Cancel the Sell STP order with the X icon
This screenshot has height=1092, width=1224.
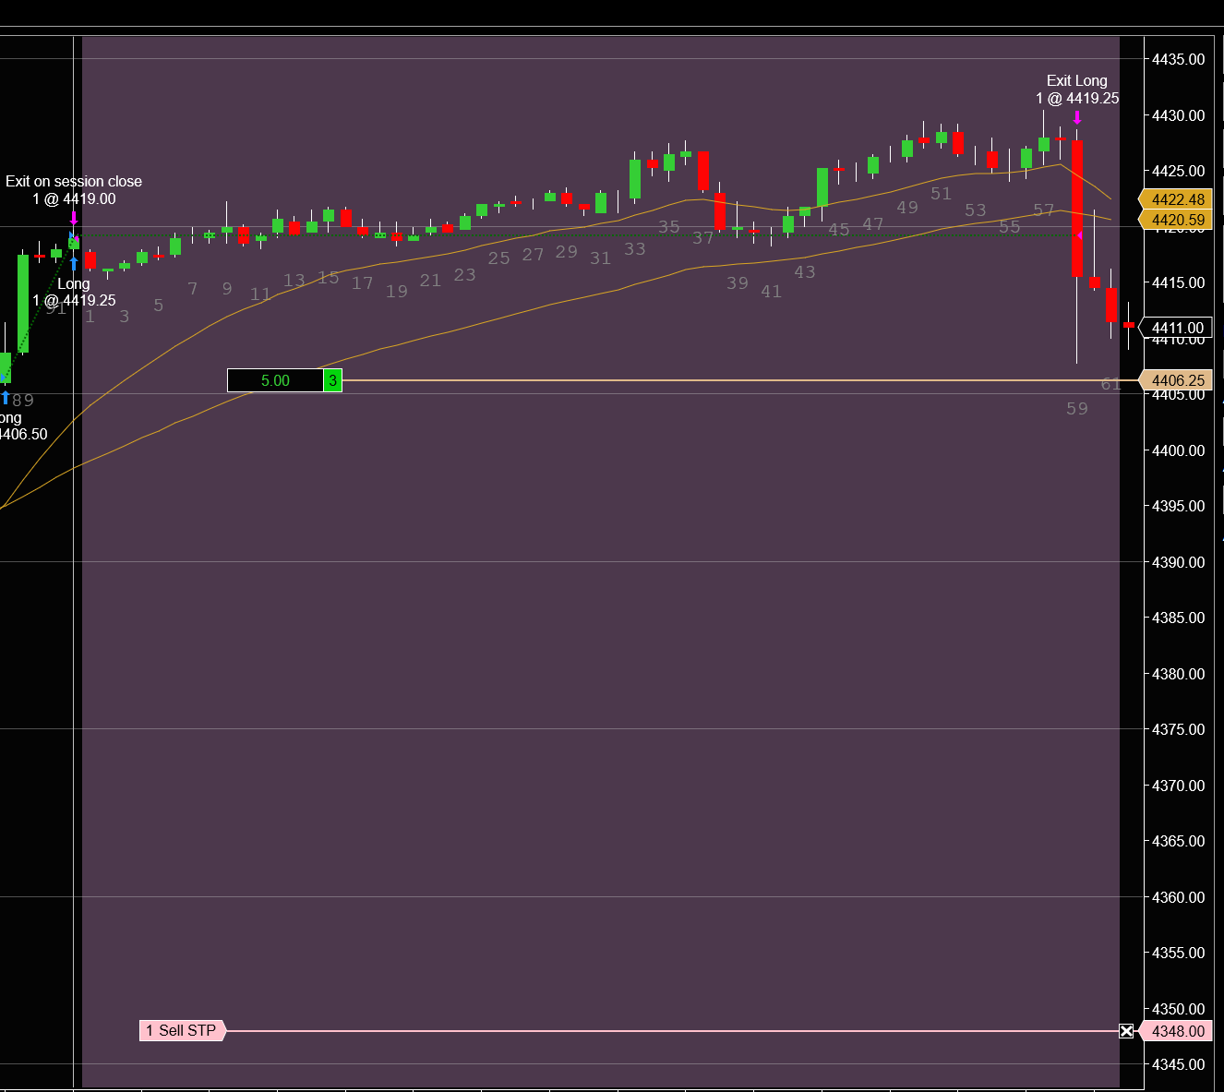[x=1126, y=1031]
